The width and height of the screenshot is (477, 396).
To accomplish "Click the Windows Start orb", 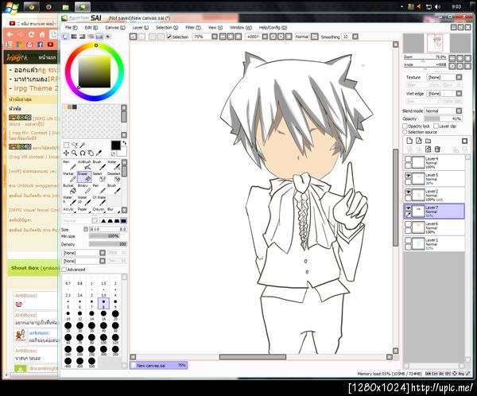I will click(11, 8).
